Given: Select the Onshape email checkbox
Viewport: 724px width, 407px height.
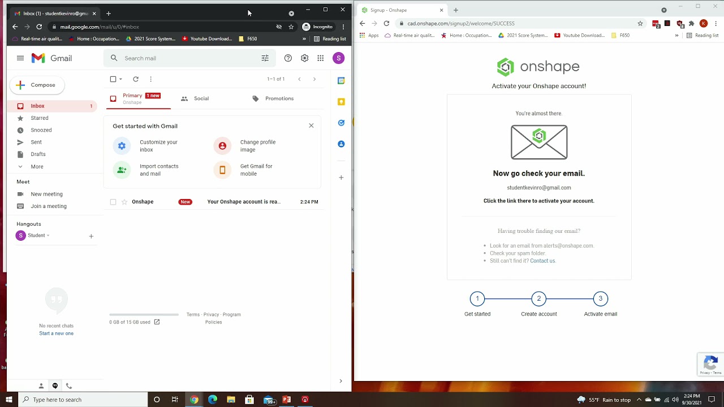Looking at the screenshot, I should point(113,202).
